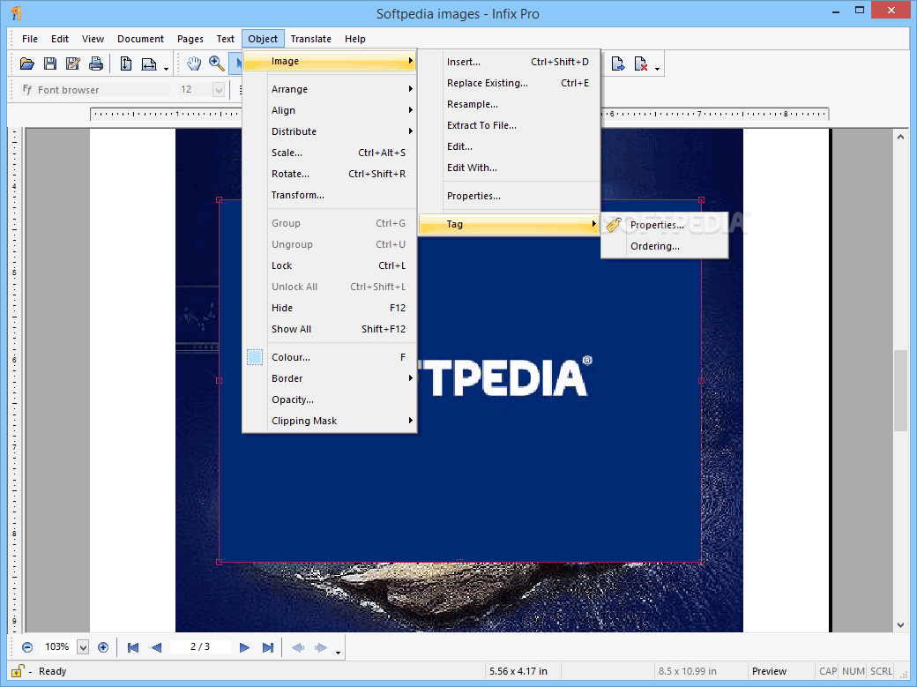Image resolution: width=917 pixels, height=687 pixels.
Task: Choose Show All menu item
Action: pos(331,329)
